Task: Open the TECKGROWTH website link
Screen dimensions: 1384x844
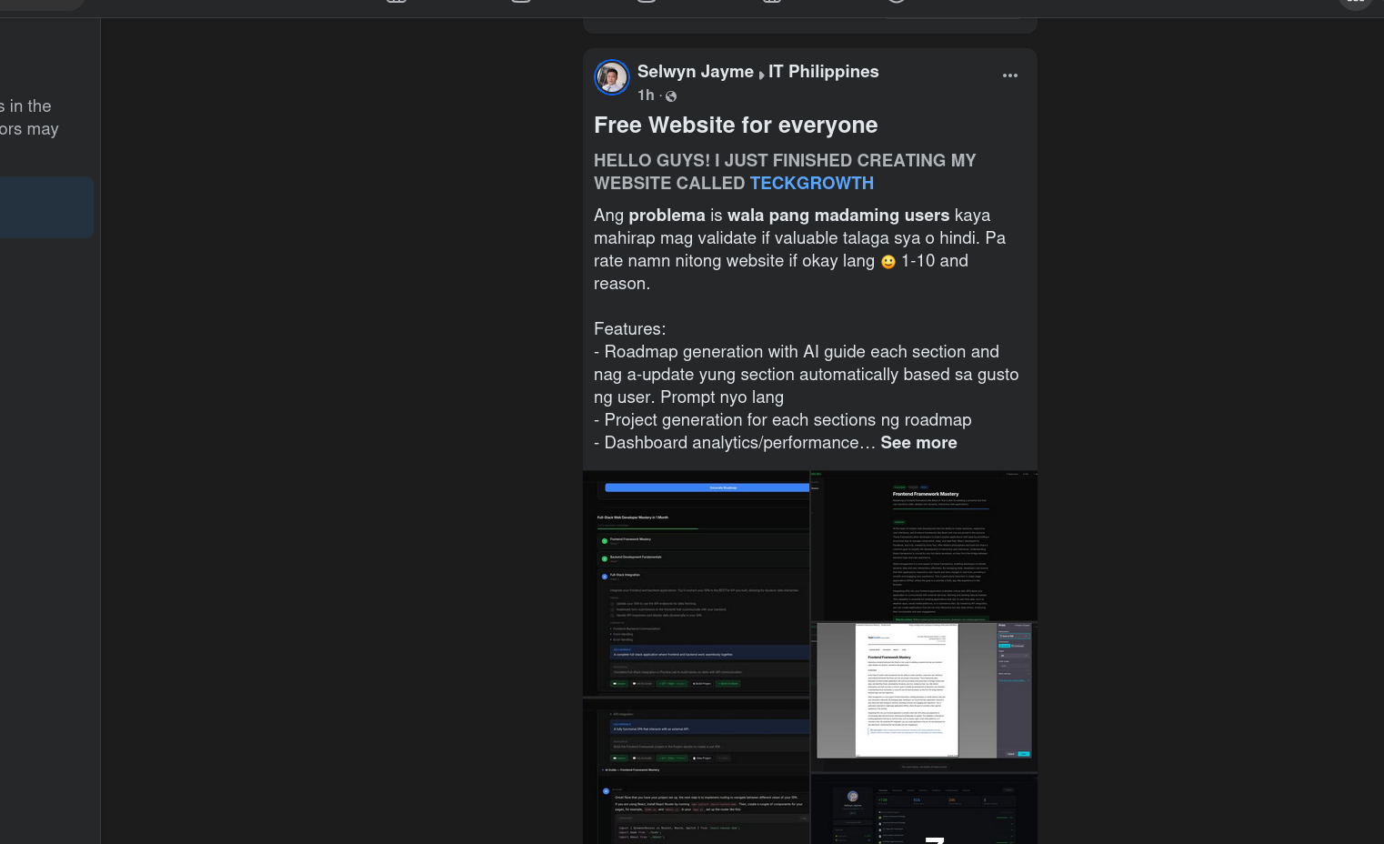Action: (812, 183)
